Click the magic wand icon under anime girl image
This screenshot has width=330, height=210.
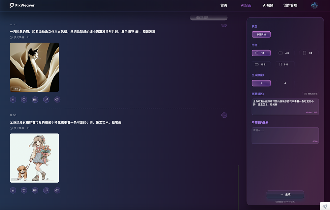point(46,190)
